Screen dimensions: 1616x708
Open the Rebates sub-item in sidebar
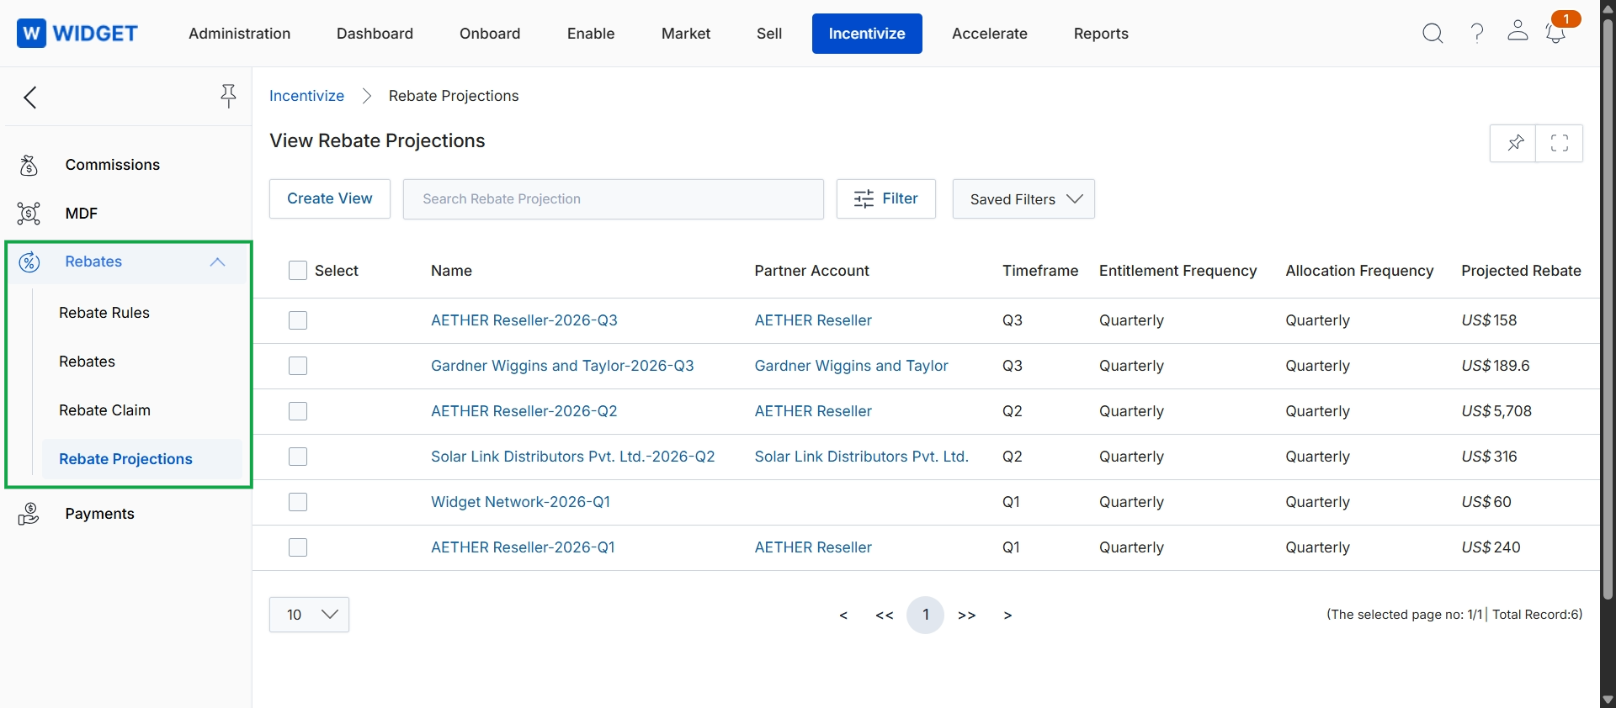[87, 362]
